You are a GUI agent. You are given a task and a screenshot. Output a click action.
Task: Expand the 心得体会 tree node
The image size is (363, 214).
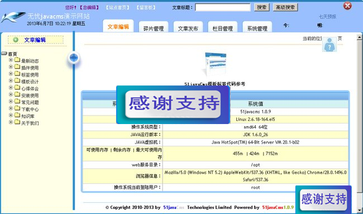point(11,88)
